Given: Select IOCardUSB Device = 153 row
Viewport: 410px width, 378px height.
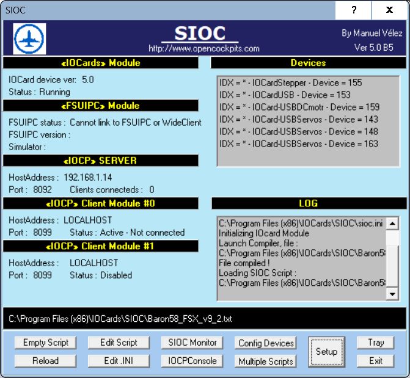Looking at the screenshot, I should pos(285,95).
